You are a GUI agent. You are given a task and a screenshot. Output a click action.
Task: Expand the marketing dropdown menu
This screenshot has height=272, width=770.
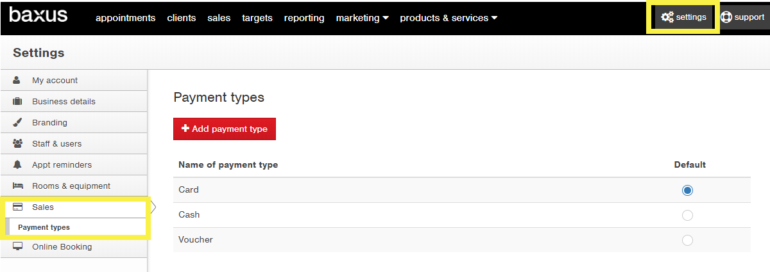362,18
